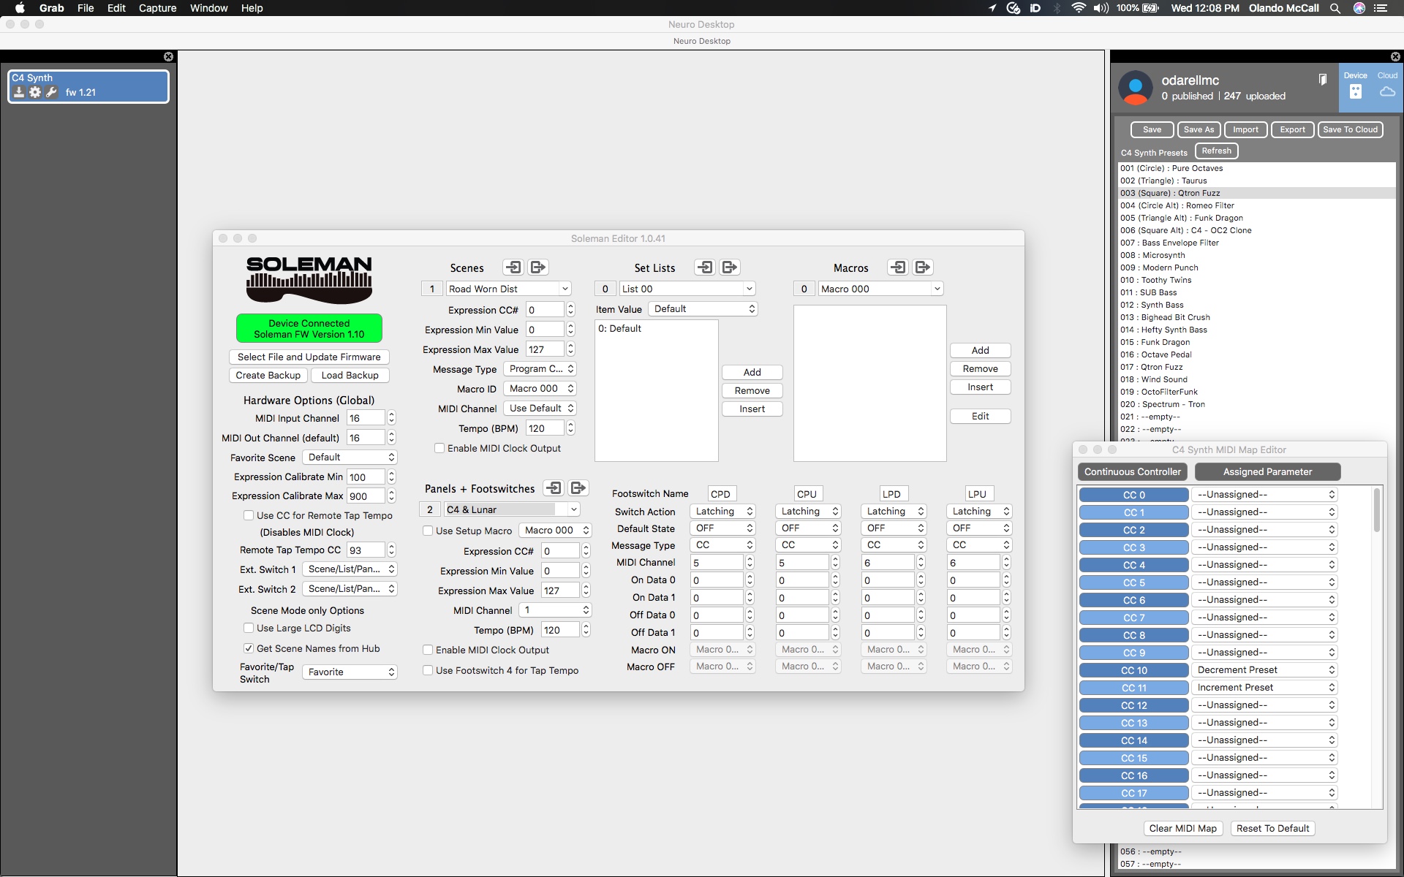Image resolution: width=1404 pixels, height=877 pixels.
Task: Click the MIDI Map Editor vertical scrollbar
Action: click(1378, 511)
